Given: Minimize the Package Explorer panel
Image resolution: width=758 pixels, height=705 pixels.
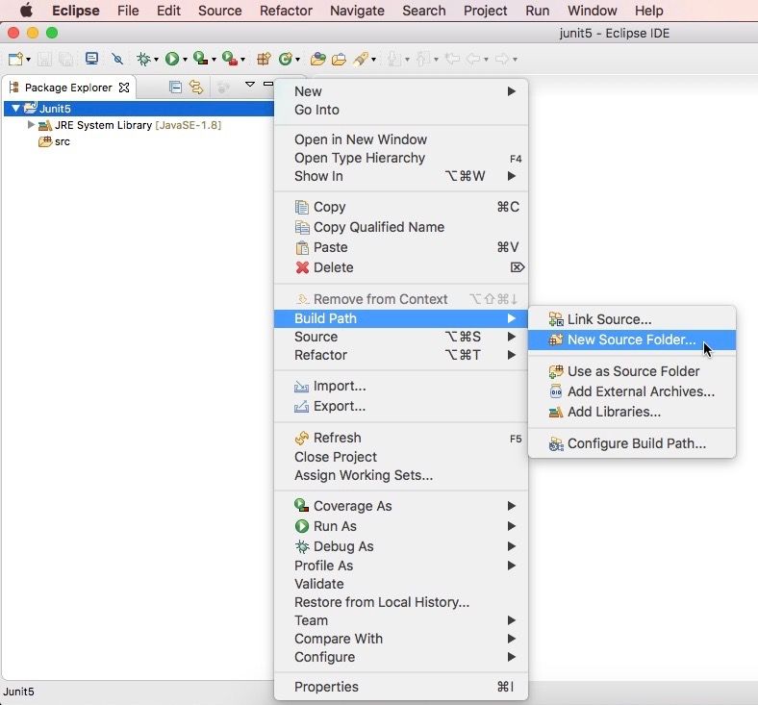Looking at the screenshot, I should point(267,84).
